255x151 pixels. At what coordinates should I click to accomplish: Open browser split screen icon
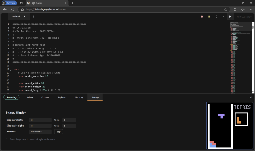(x=235, y=10)
